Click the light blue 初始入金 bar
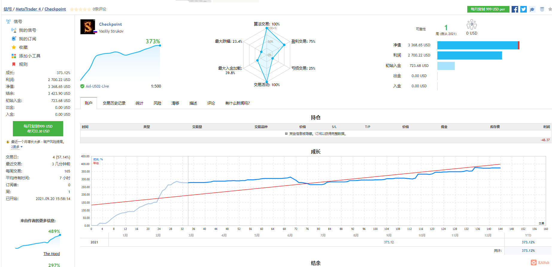 click(x=446, y=66)
